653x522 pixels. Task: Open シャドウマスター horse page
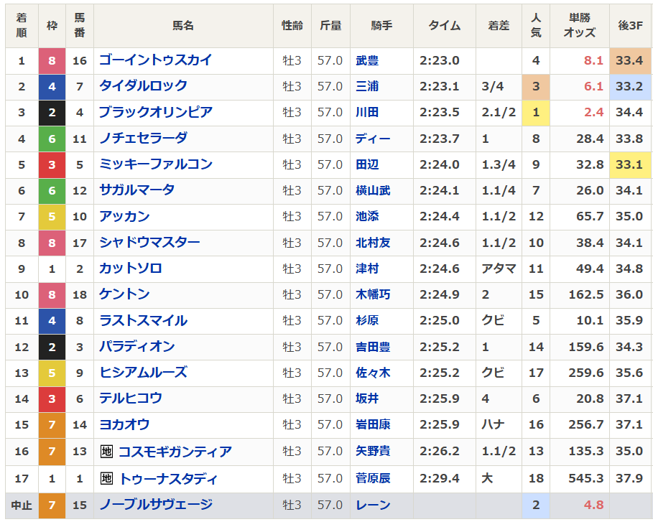click(x=149, y=242)
